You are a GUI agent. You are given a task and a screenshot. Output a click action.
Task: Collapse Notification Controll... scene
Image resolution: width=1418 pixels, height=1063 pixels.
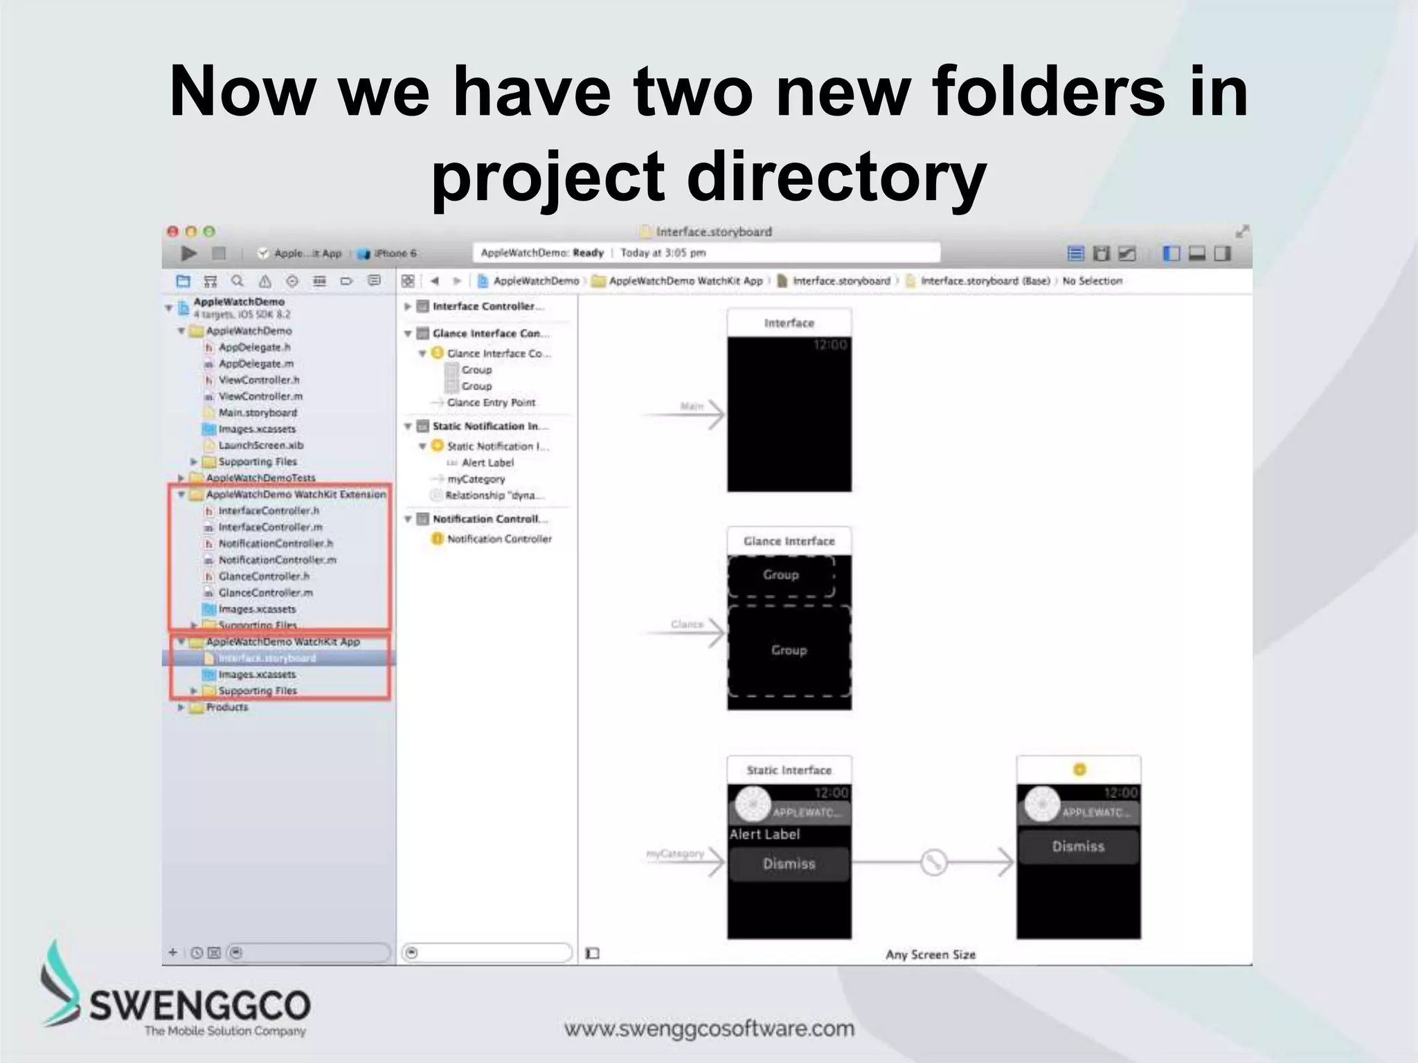408,519
